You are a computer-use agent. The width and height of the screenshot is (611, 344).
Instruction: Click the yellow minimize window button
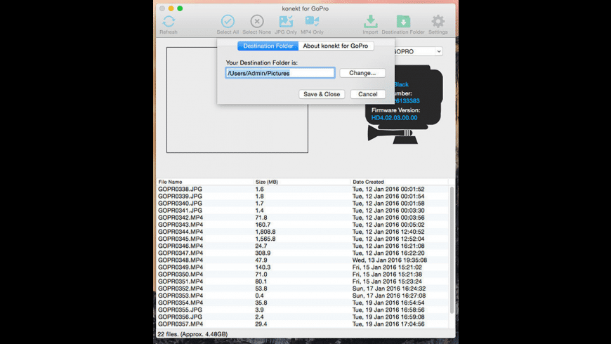pos(171,8)
